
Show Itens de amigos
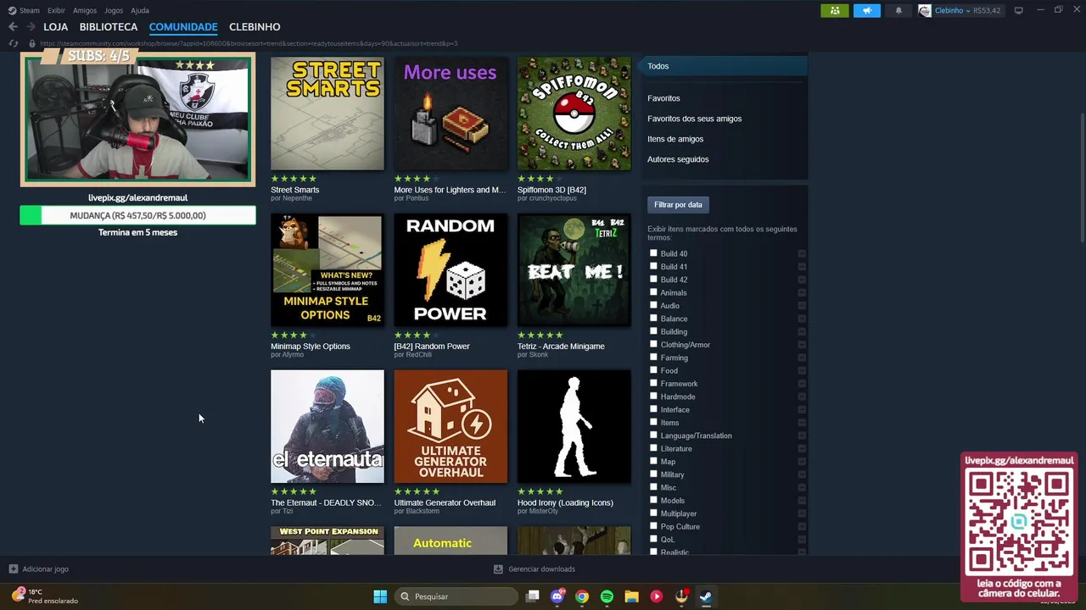pos(675,139)
